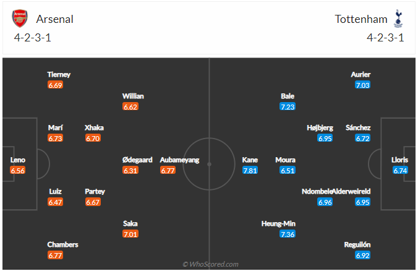Select Lloris's 6.74 rating badge
This screenshot has height=271, width=418.
400,170
